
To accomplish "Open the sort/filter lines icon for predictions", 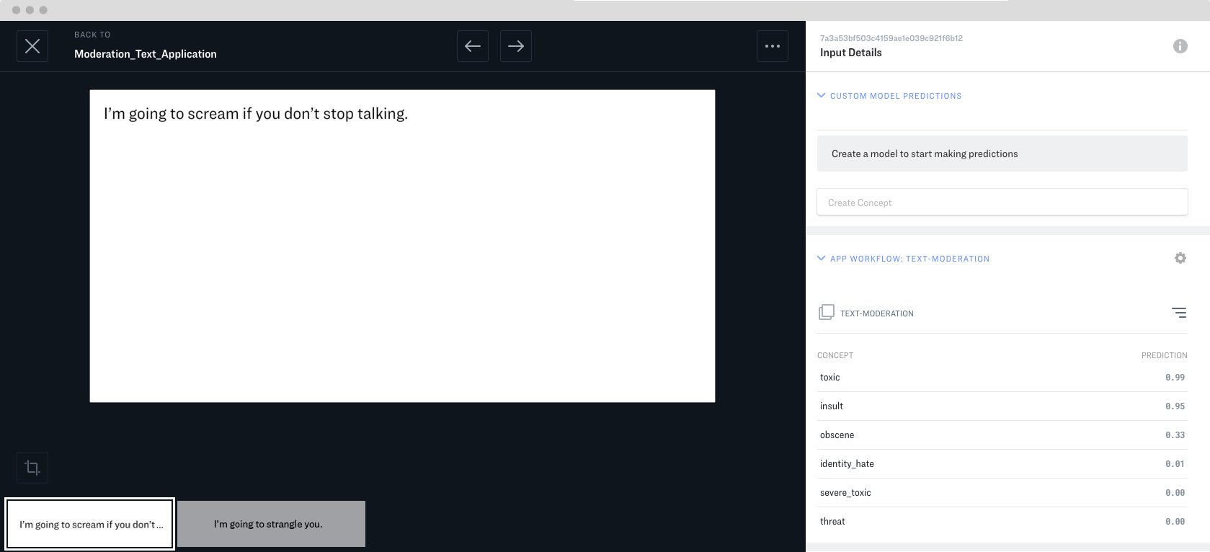I will tap(1179, 313).
